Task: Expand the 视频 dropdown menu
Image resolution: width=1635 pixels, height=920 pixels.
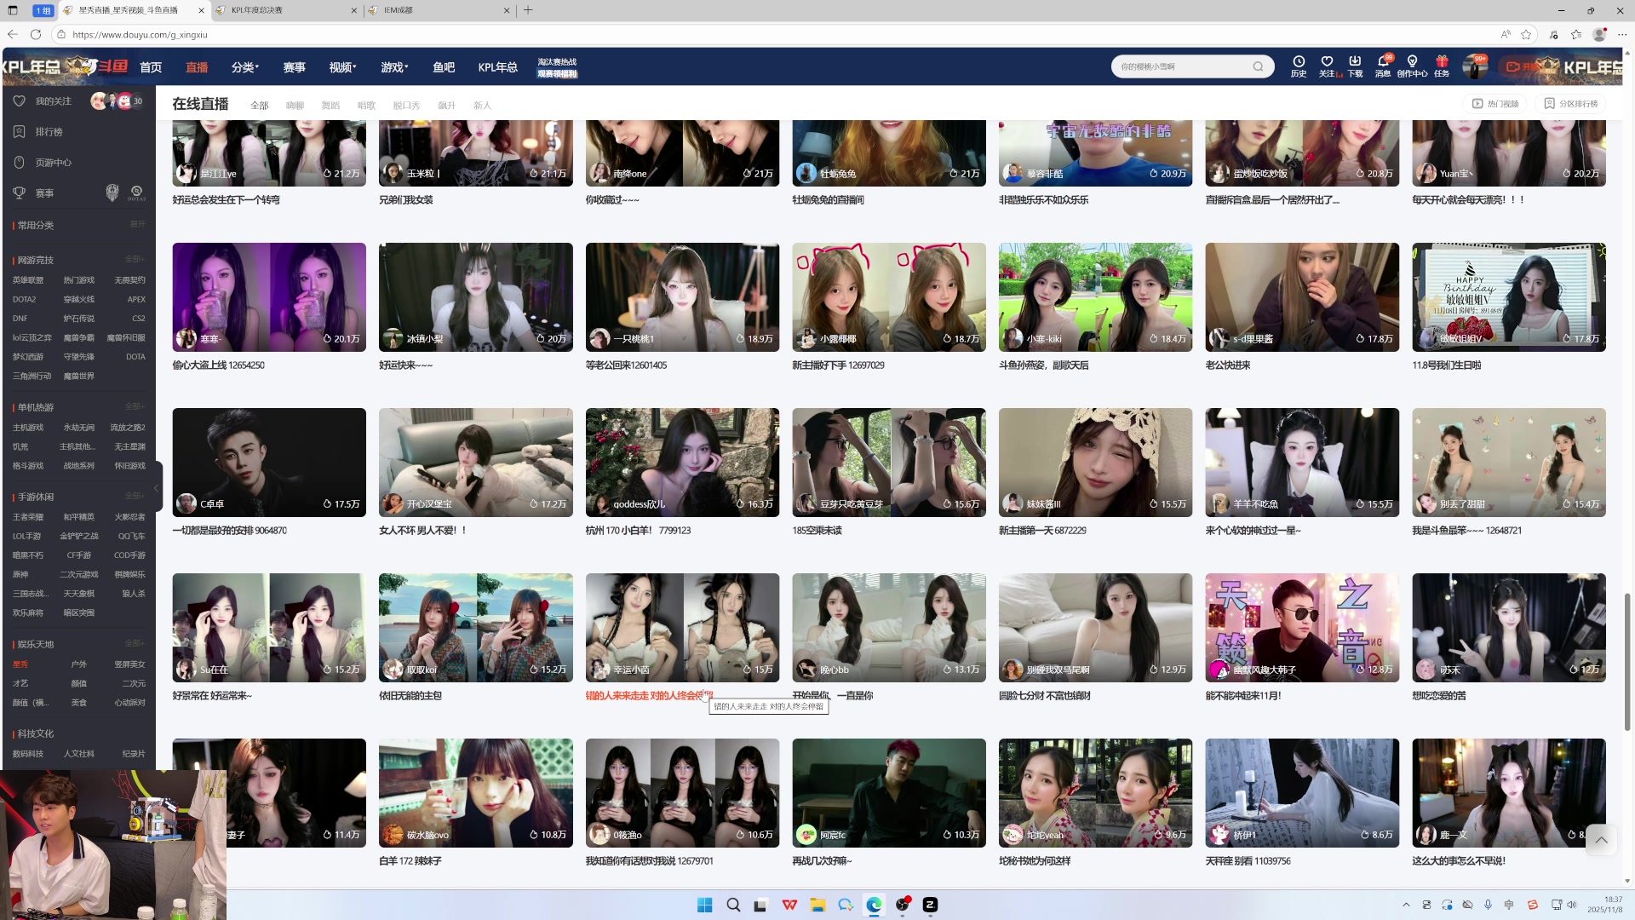Action: pos(342,67)
